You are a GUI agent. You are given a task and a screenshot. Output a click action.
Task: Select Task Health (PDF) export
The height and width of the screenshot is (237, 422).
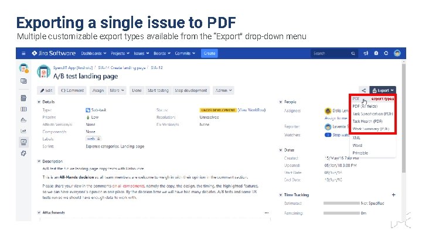(373, 121)
